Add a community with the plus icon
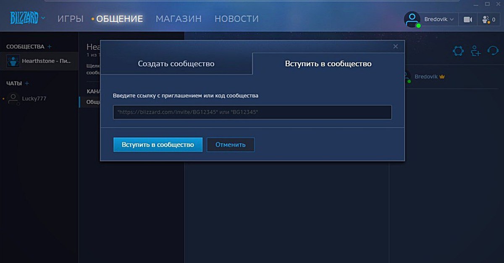The height and width of the screenshot is (263, 504). 50,46
